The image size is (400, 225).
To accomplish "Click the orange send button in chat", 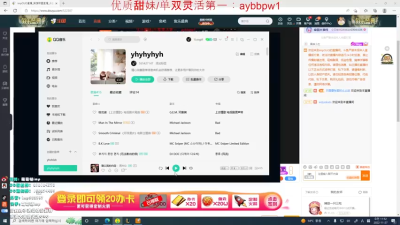I will [365, 175].
